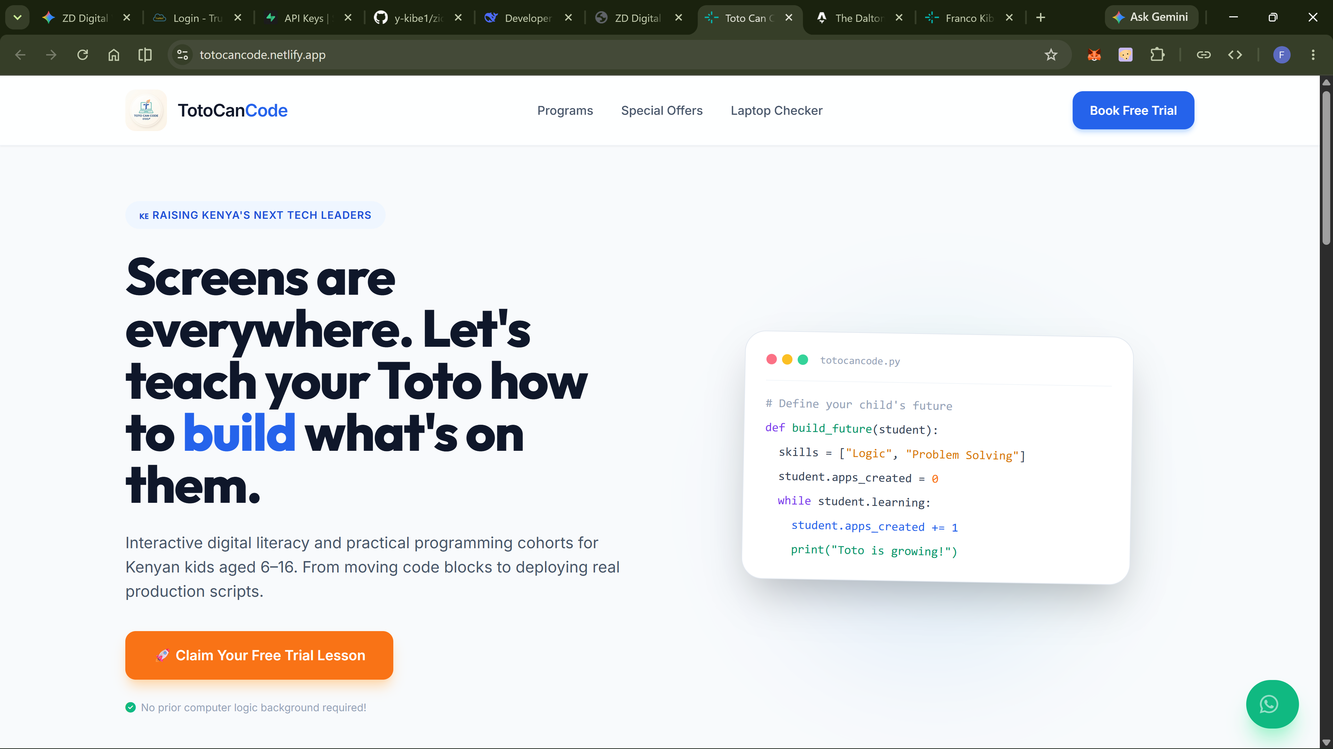Open the developer code brackets icon

coord(1235,55)
